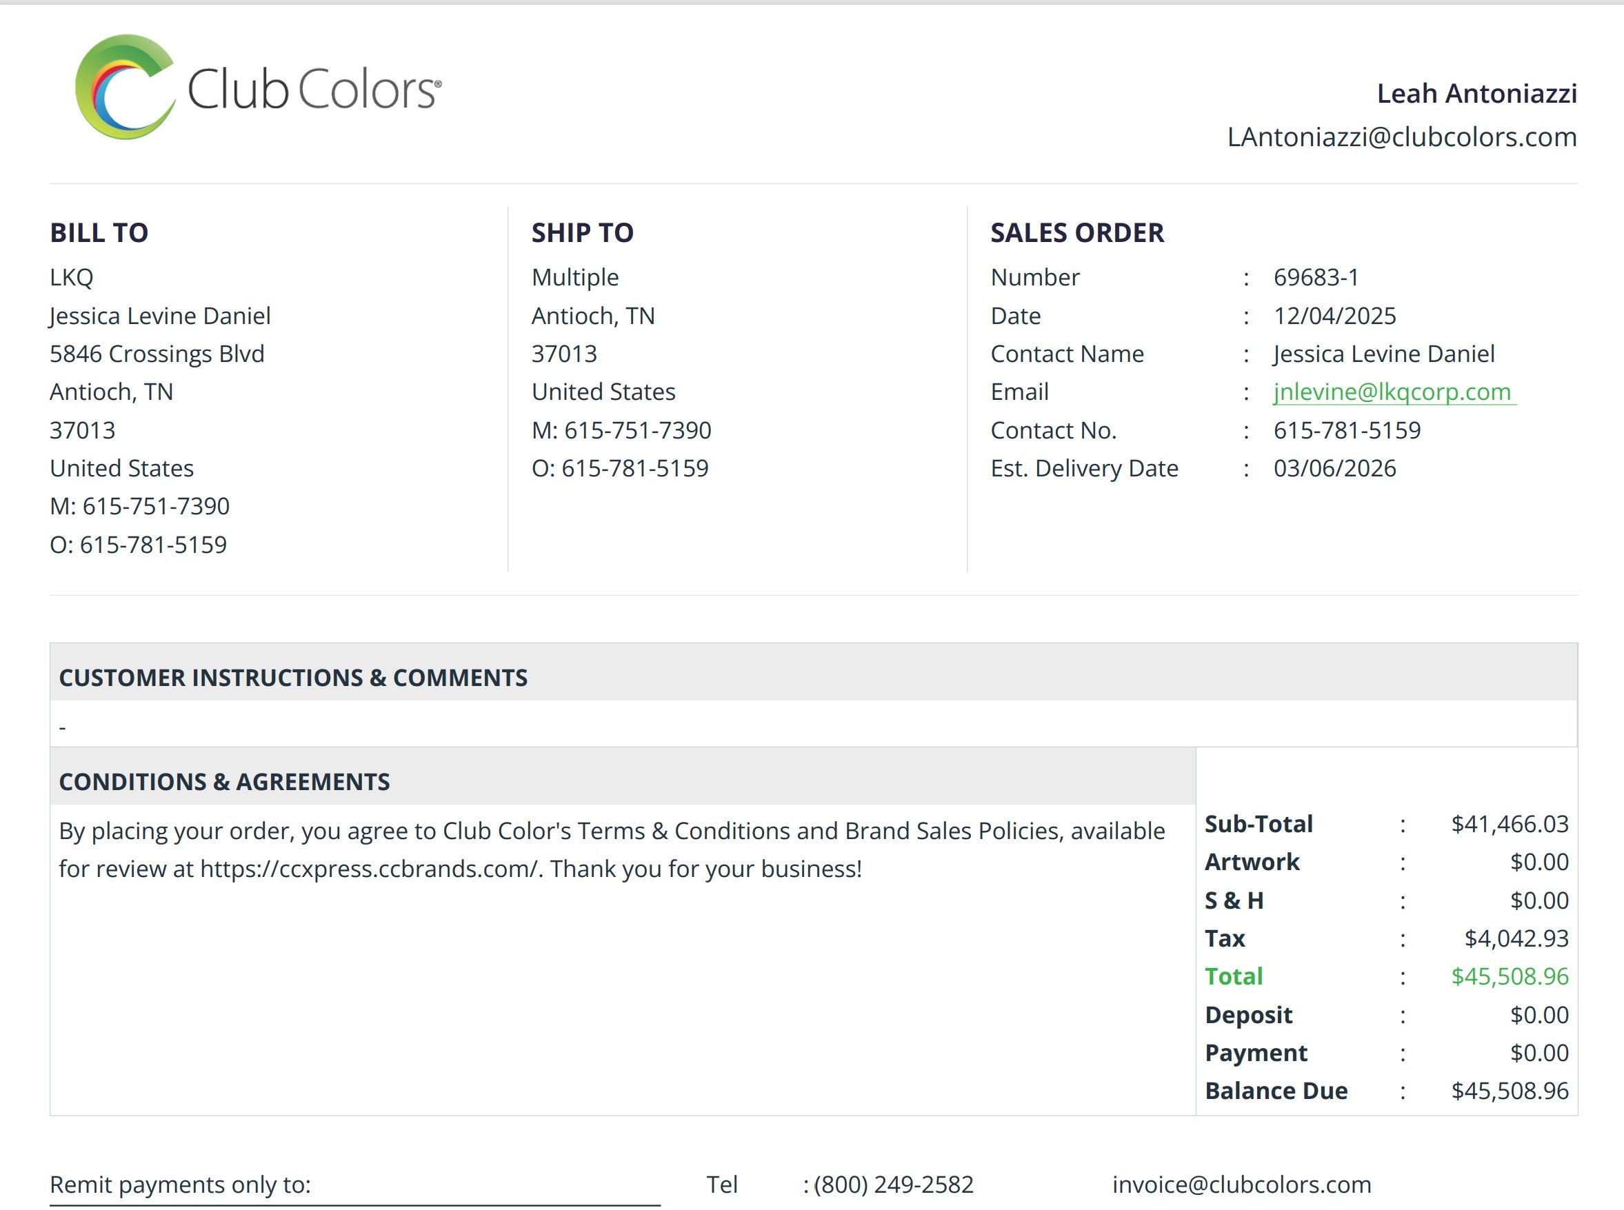
Task: Click the Balance Due amount
Action: (1509, 1091)
